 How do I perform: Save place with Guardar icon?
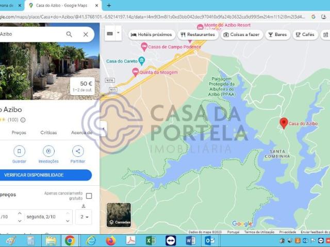(x=19, y=151)
